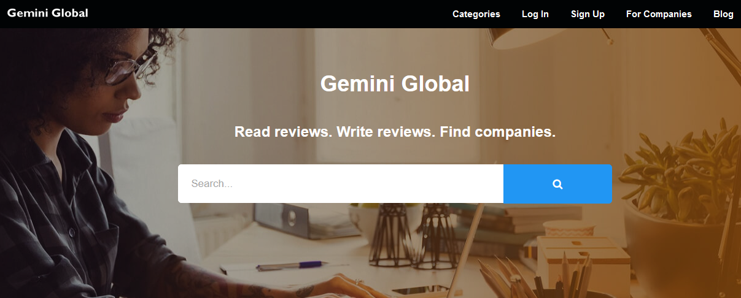The image size is (741, 298).
Task: Click the tagline starting with Read reviews
Action: [395, 132]
